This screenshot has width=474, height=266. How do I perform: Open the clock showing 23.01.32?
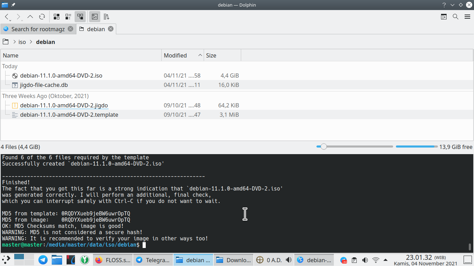coord(426,257)
